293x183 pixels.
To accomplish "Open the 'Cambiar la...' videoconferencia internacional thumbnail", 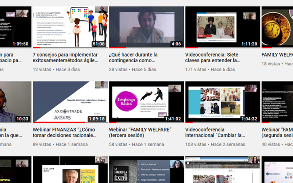I will pos(223,102).
